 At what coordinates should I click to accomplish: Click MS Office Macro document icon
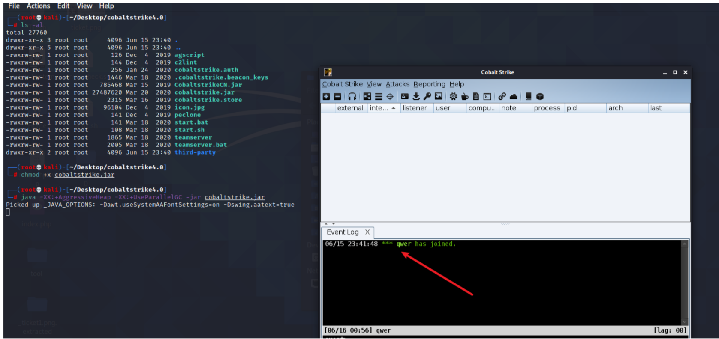pos(476,97)
